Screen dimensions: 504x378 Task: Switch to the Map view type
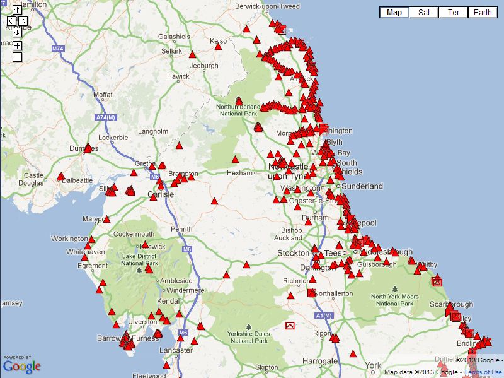pyautogui.click(x=394, y=13)
